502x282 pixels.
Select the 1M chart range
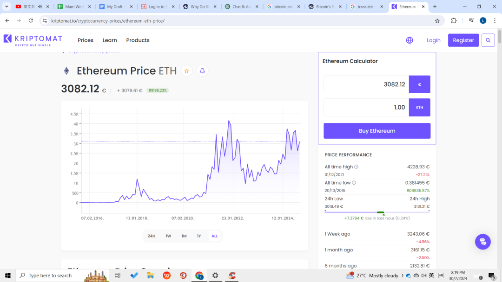(x=184, y=236)
